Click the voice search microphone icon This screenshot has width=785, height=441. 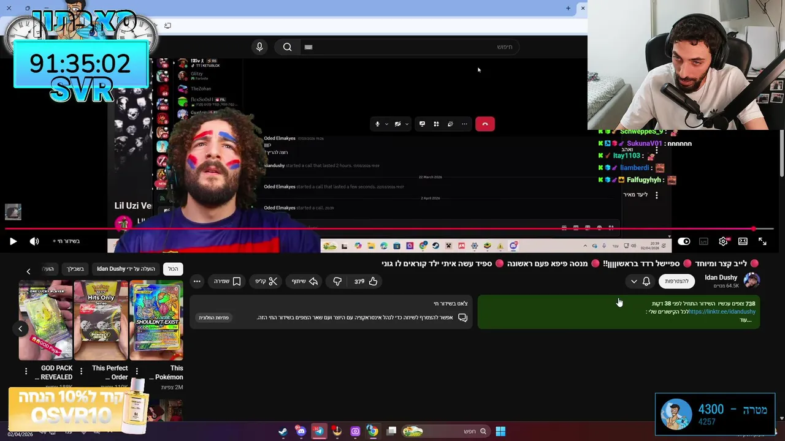(259, 47)
